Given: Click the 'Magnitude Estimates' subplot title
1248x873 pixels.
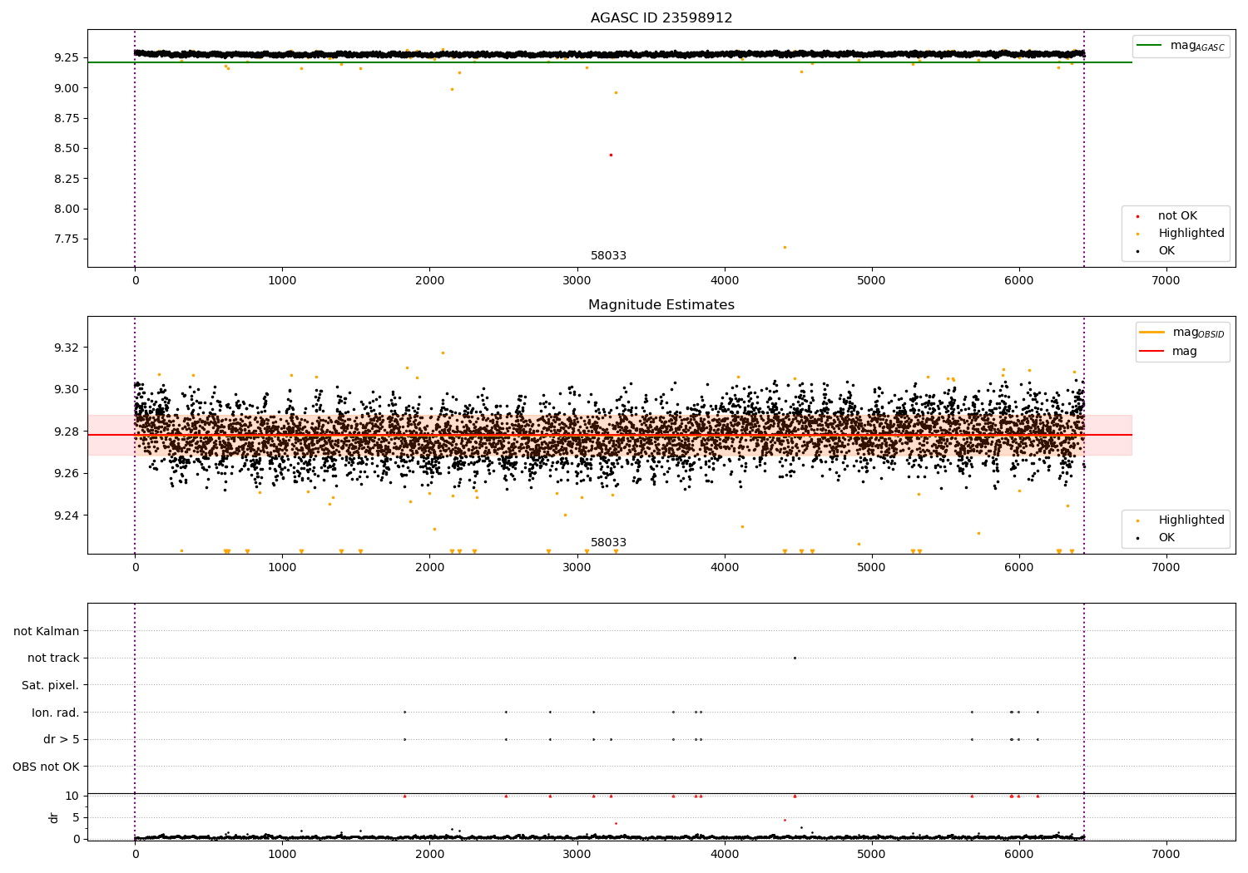Looking at the screenshot, I should (661, 305).
